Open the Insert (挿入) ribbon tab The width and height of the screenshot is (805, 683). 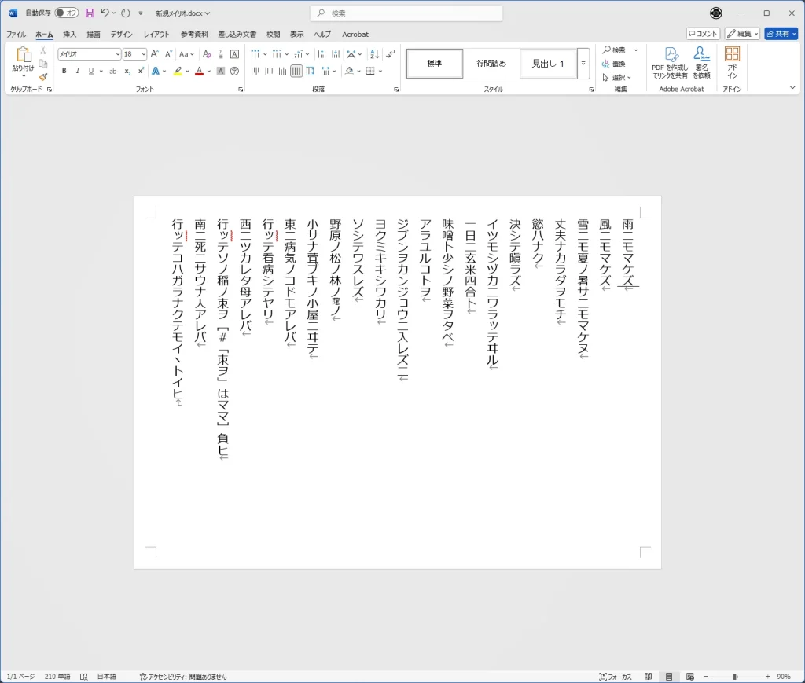[x=70, y=35]
